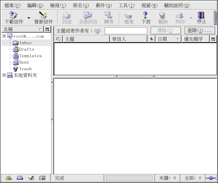Open the address book icon in status bar

coord(42,178)
